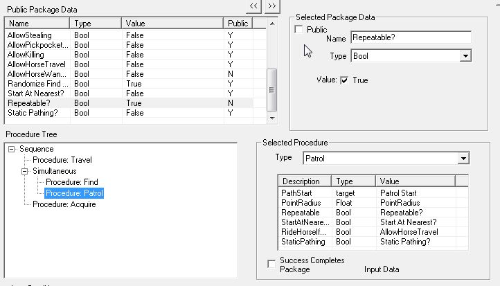Uncheck the Value True checkbox
The width and height of the screenshot is (500, 286).
344,80
